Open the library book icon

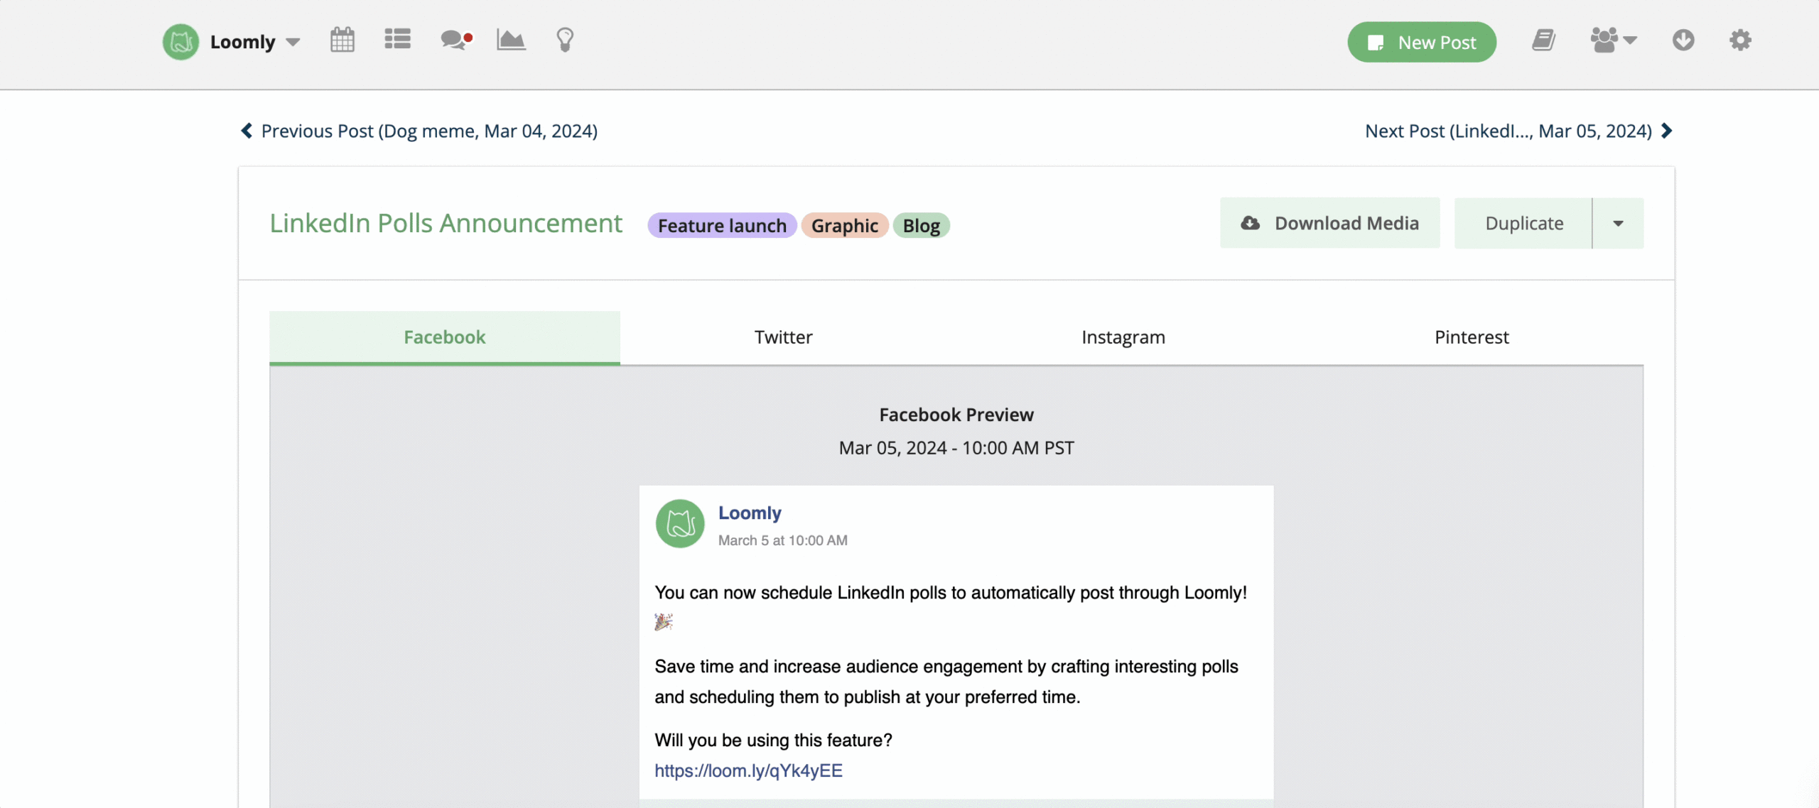click(1543, 40)
